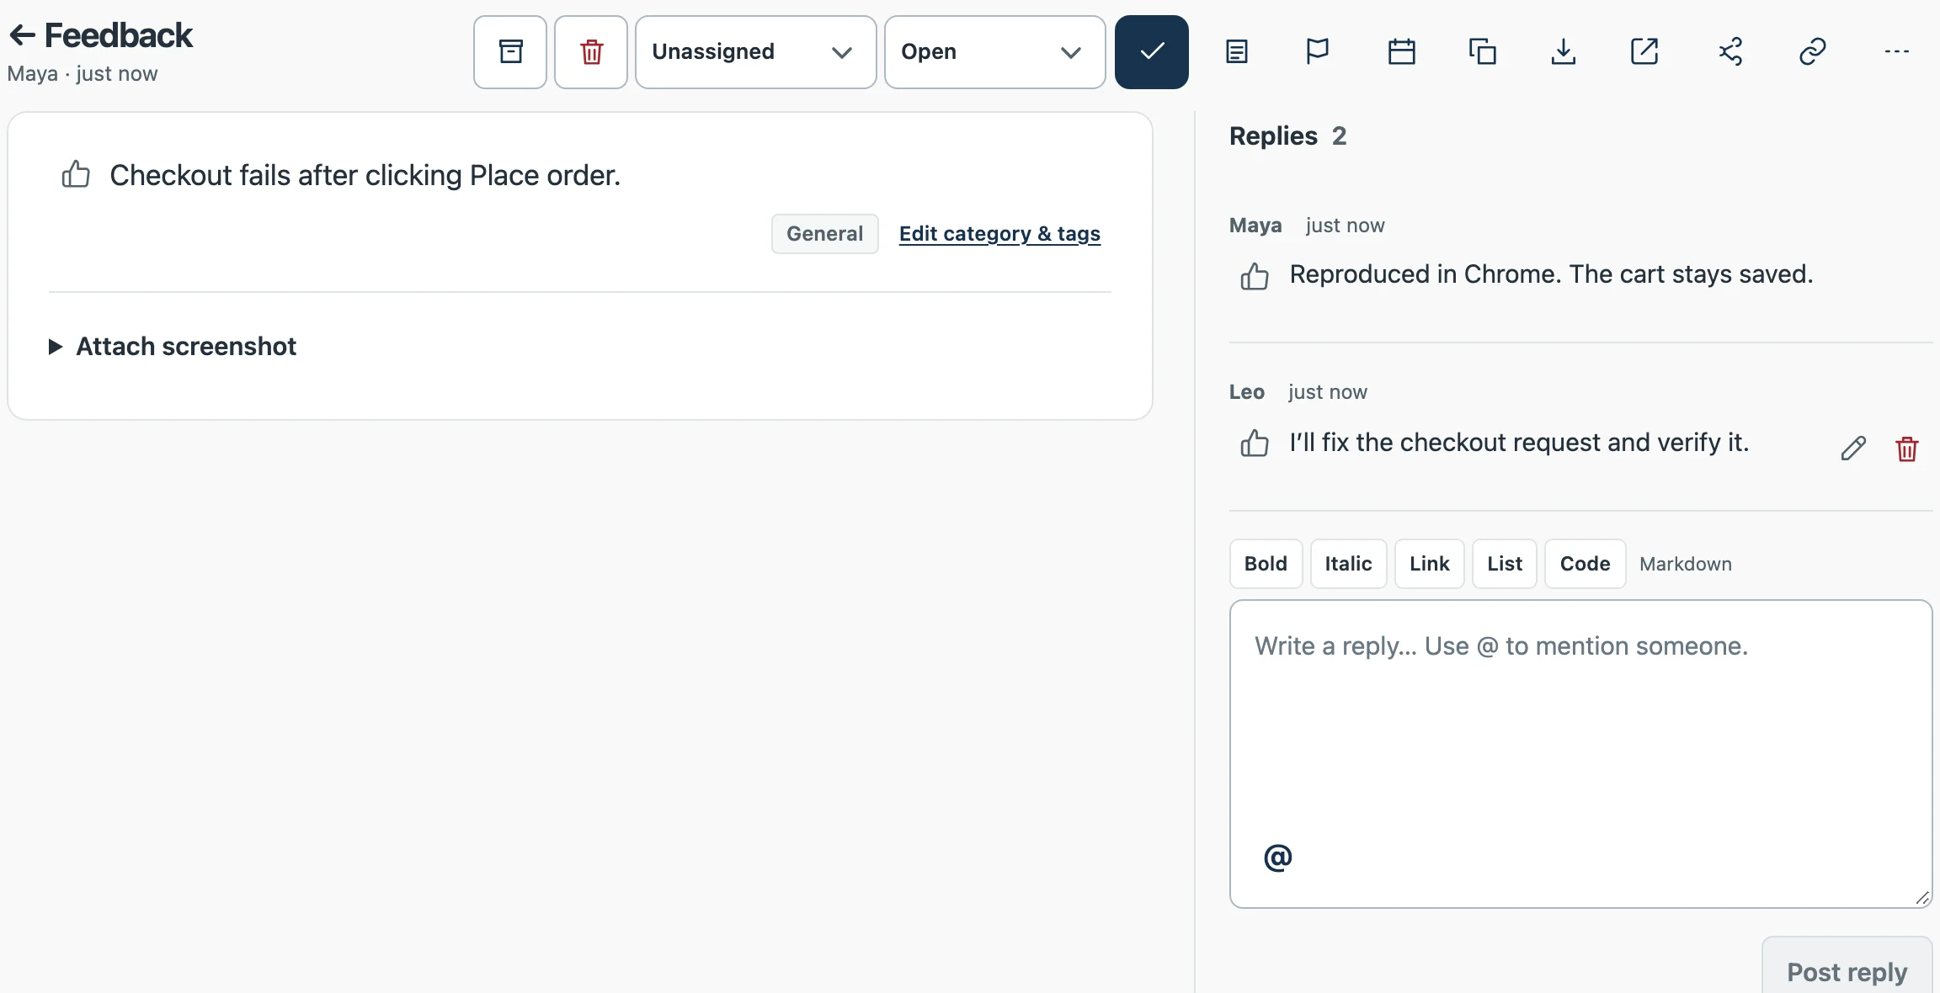Click the Feedback page title
Image resolution: width=1940 pixels, height=993 pixels.
click(x=119, y=35)
